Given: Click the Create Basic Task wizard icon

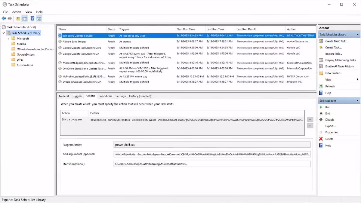Looking at the screenshot, I should [x=321, y=41].
